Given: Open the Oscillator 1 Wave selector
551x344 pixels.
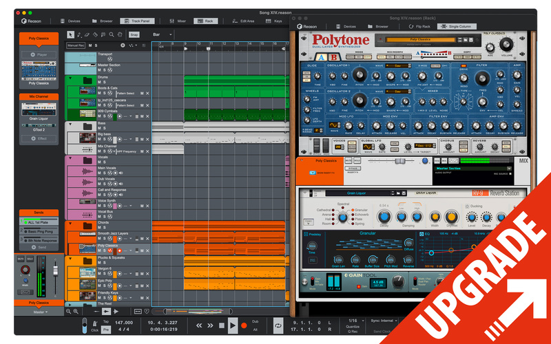Looking at the screenshot, I should point(398,65).
